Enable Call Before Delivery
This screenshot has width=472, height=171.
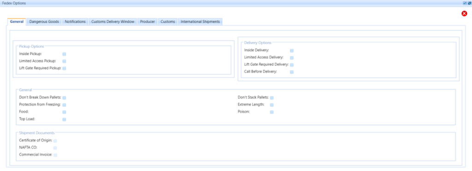(x=292, y=72)
